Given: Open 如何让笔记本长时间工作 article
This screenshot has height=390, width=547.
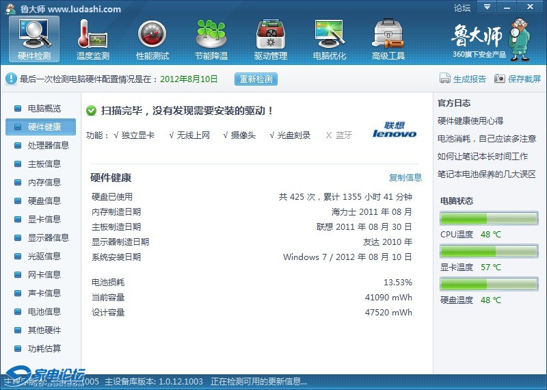Looking at the screenshot, I should [483, 157].
